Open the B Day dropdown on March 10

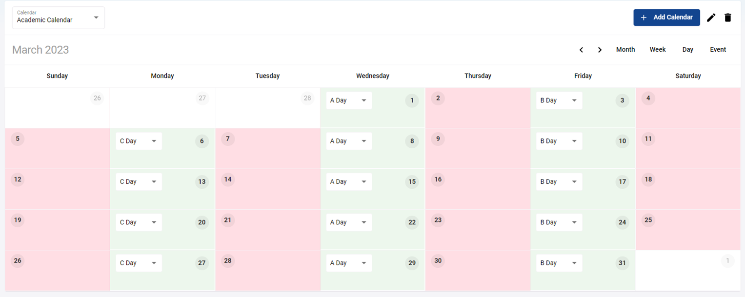tap(559, 141)
